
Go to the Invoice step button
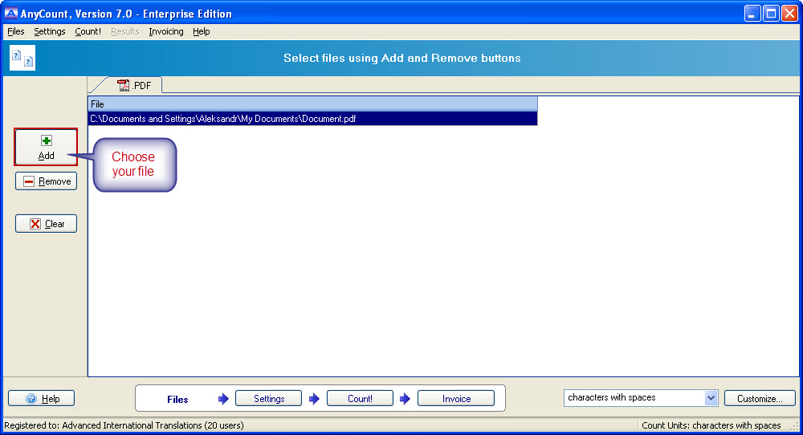coord(456,399)
